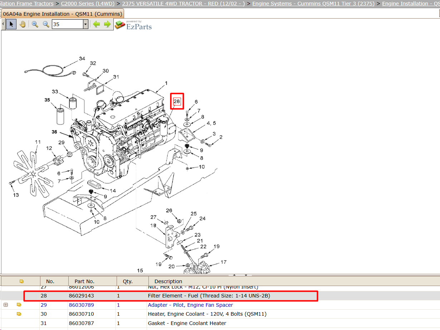Screen dimensions: 440x330
Task: Click callout 2 on the diagram
Action: (221, 137)
